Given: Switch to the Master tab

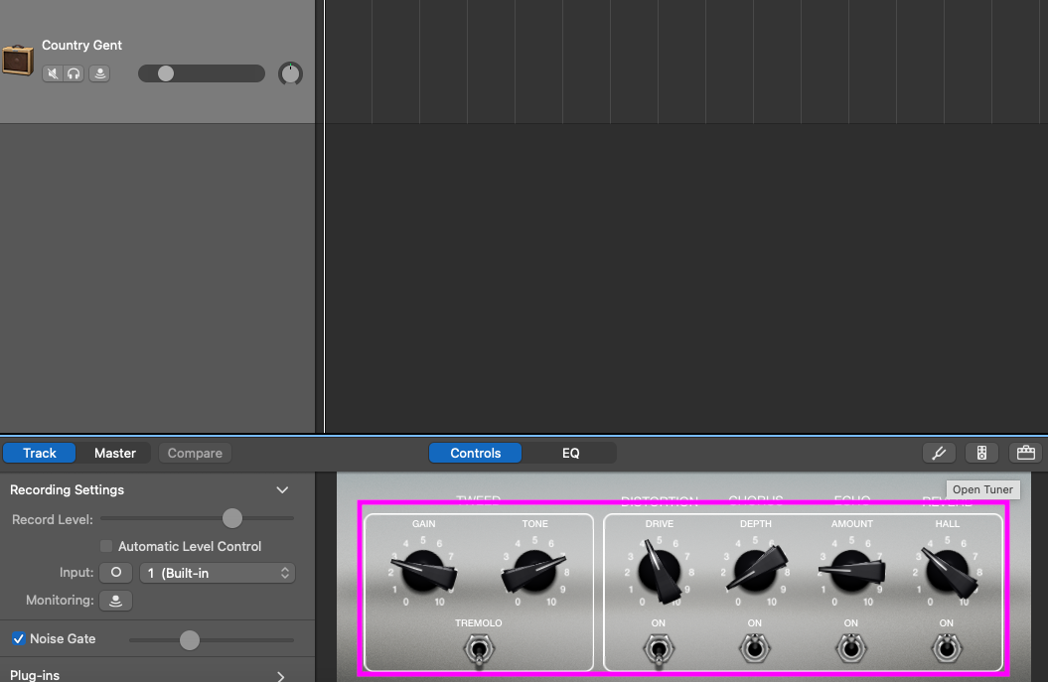Looking at the screenshot, I should [x=115, y=453].
